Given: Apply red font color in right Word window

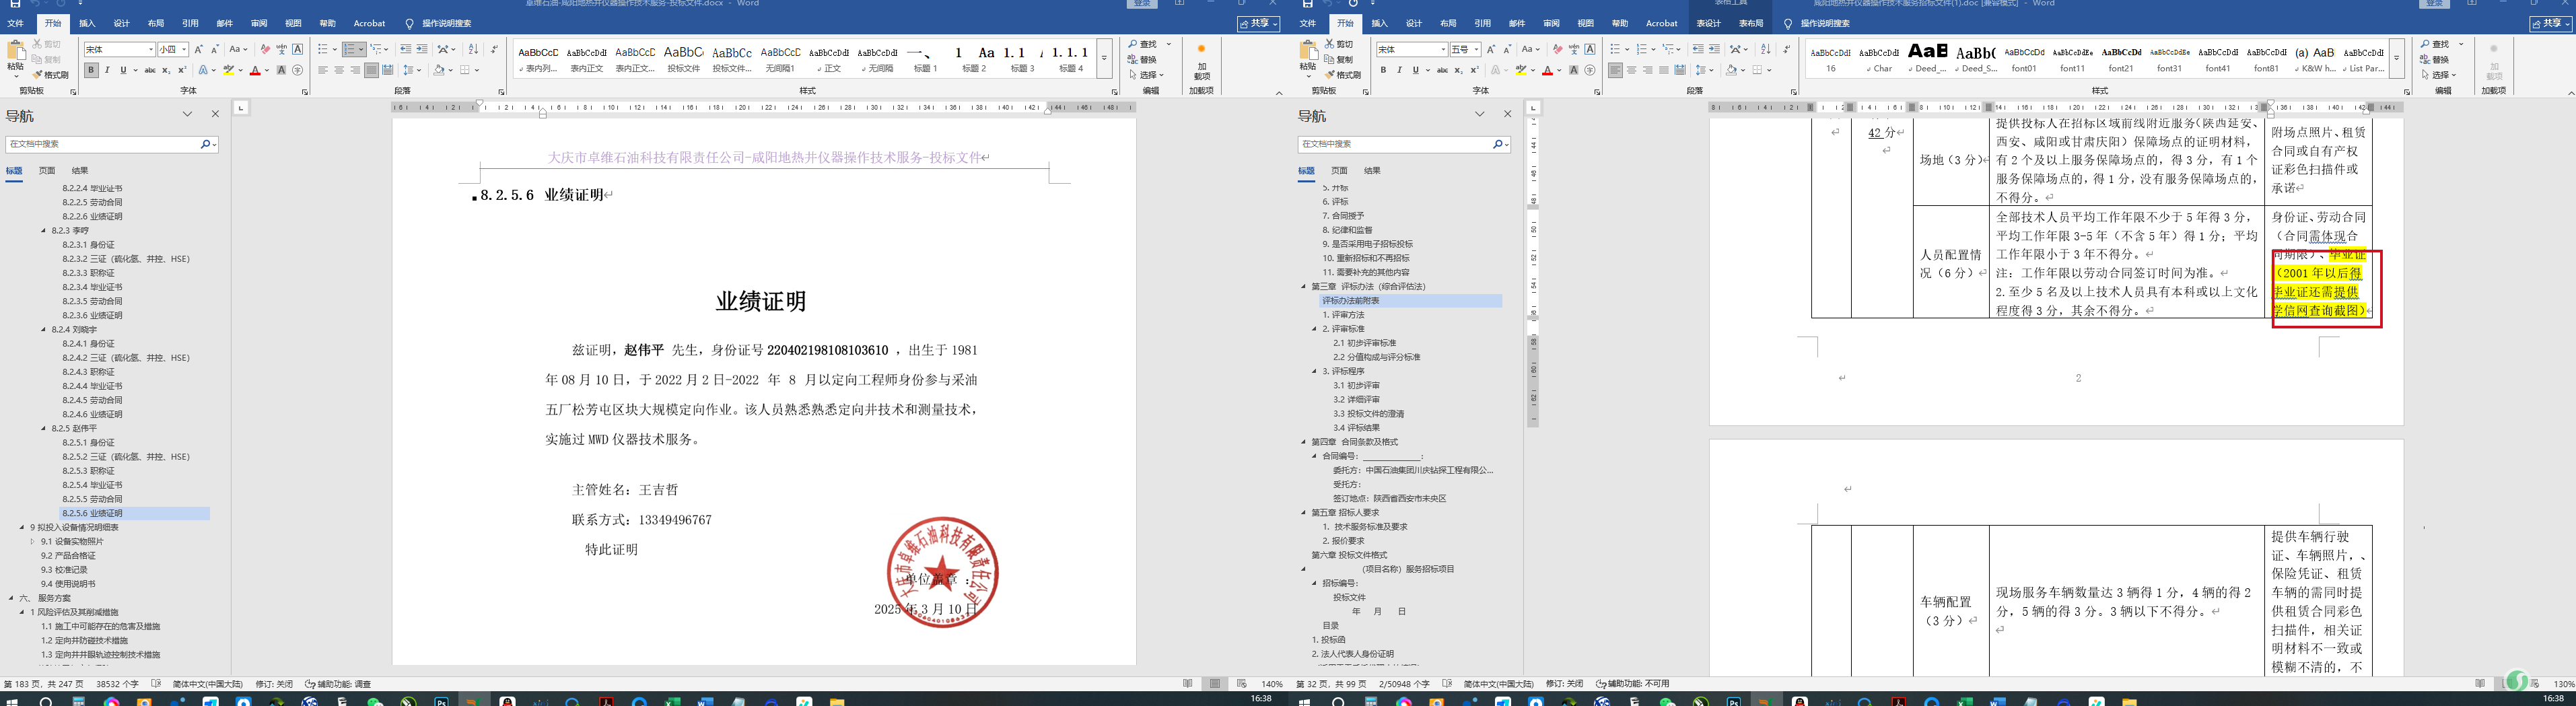Looking at the screenshot, I should (1547, 70).
